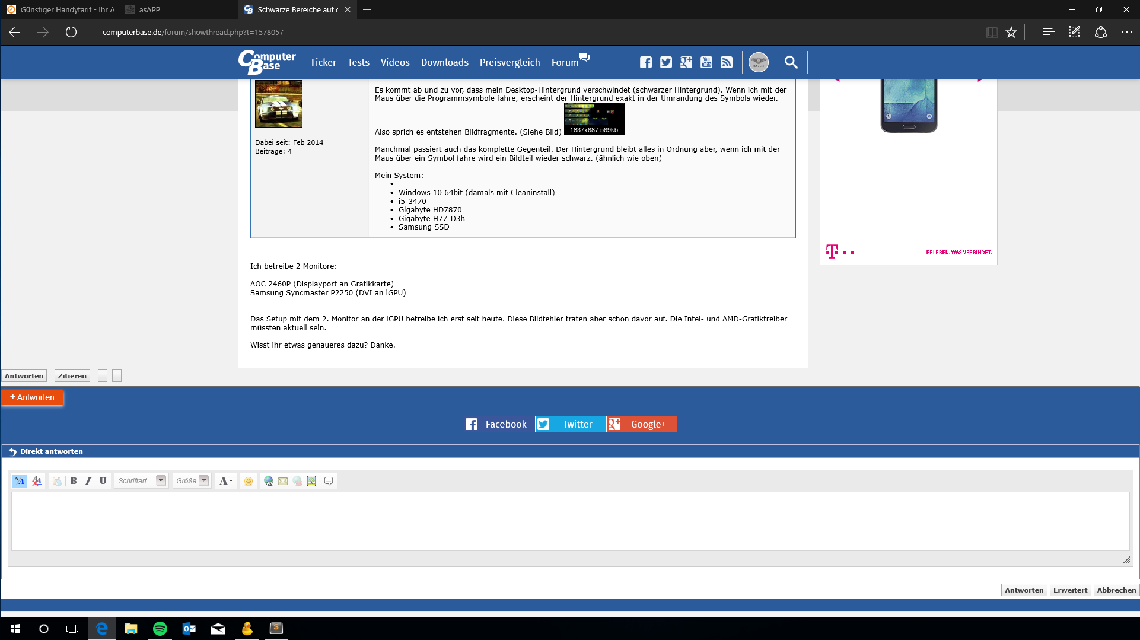The width and height of the screenshot is (1140, 640).
Task: Click the browser forward arrow
Action: (x=43, y=33)
